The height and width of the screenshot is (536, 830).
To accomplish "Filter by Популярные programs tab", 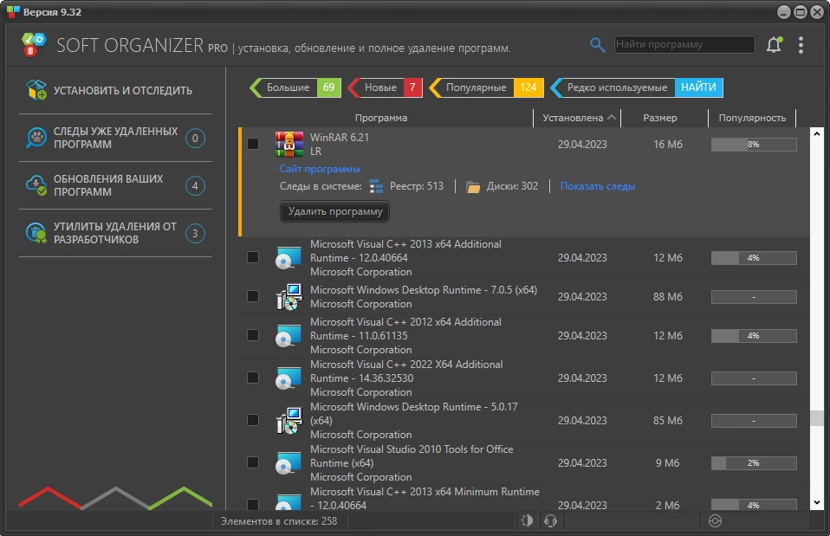I will pyautogui.click(x=486, y=87).
